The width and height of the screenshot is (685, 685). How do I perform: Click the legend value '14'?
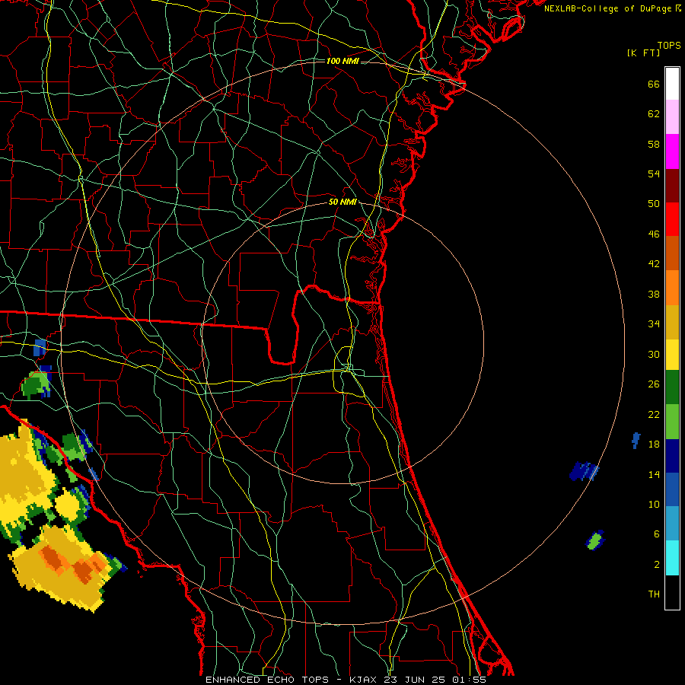click(x=654, y=474)
